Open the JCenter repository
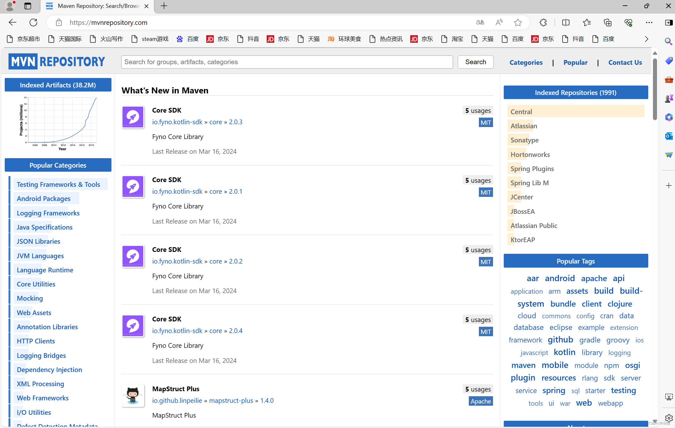Viewport: 675px width, 428px height. tap(522, 197)
